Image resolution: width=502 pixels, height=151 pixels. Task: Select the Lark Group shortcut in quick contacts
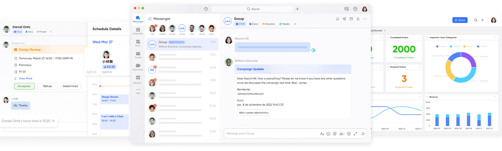point(182,28)
